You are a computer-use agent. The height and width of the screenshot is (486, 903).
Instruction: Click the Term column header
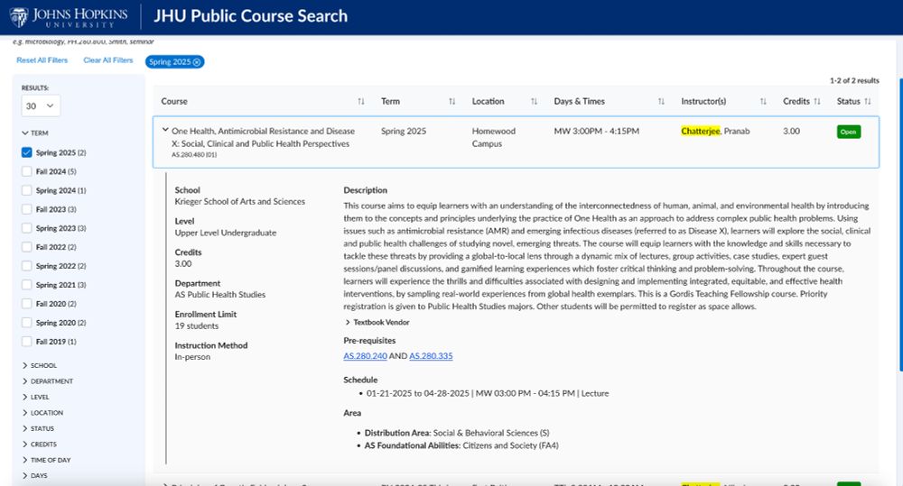click(x=390, y=101)
